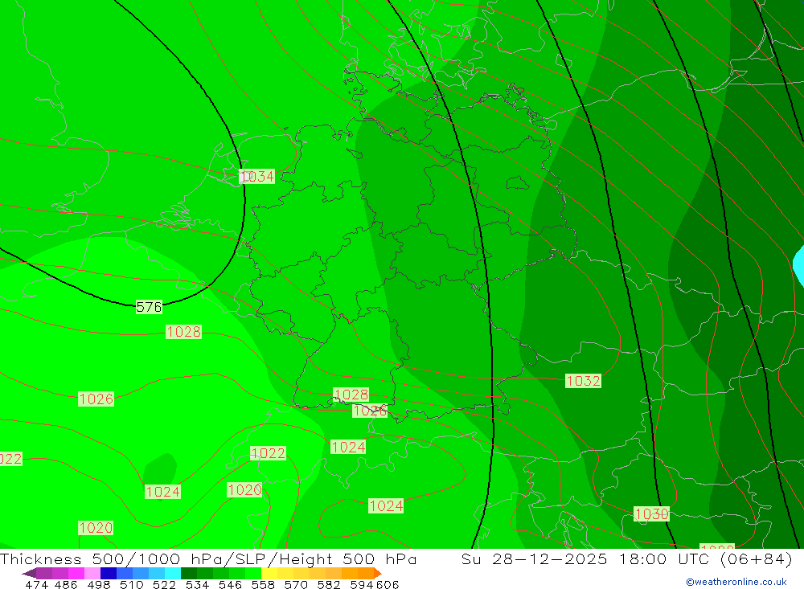Screen dimensions: 804x589
Task: Click the ©weatheronline.co.uk link
Action: (x=736, y=582)
